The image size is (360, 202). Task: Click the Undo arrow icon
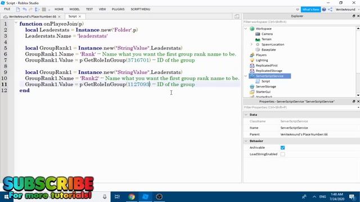pos(24,10)
